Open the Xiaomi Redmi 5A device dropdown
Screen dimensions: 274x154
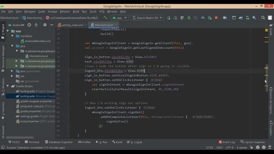click(147, 18)
